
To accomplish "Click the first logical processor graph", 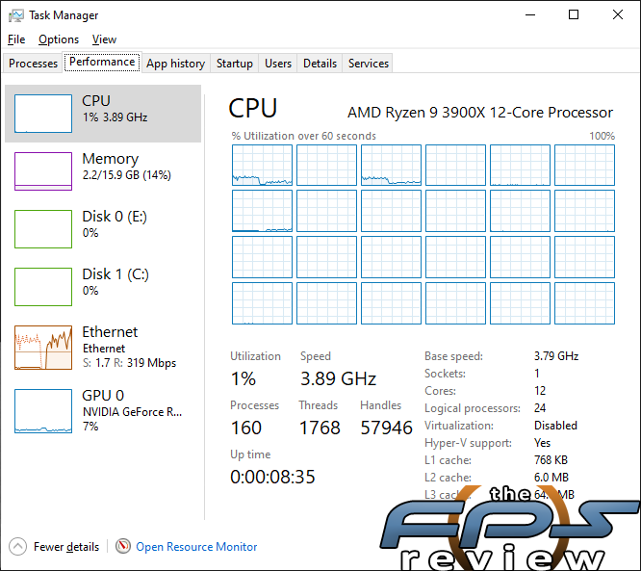I will tap(262, 165).
